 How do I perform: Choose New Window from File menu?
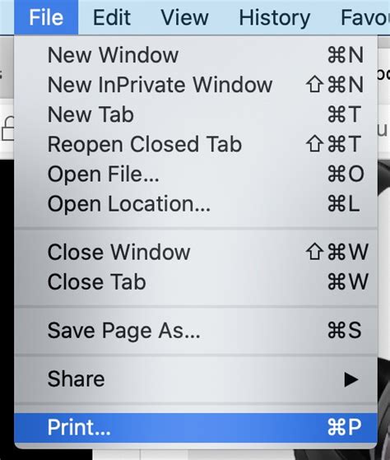[196, 55]
